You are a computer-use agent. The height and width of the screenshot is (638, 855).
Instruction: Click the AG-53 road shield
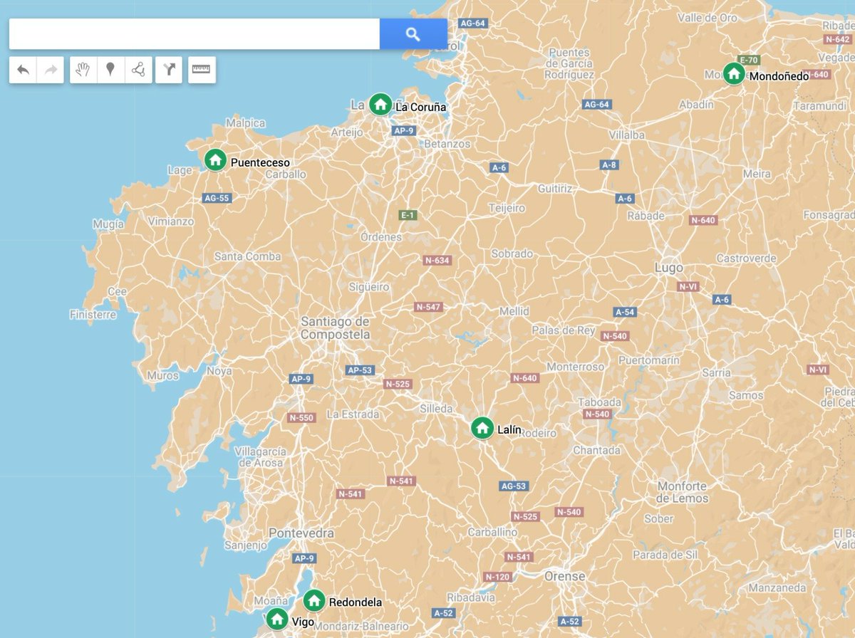click(x=513, y=486)
